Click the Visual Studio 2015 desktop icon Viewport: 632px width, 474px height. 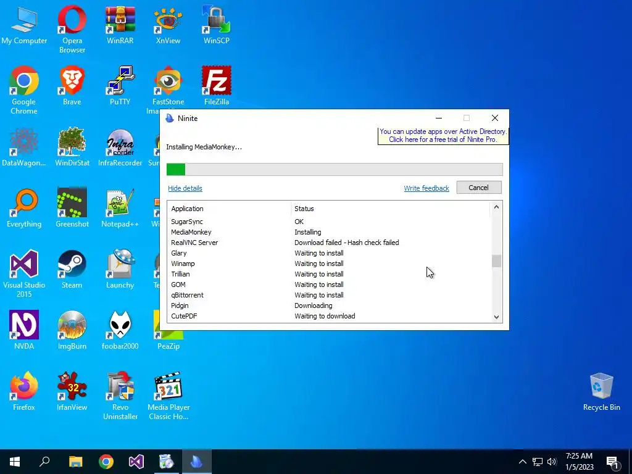pyautogui.click(x=24, y=273)
